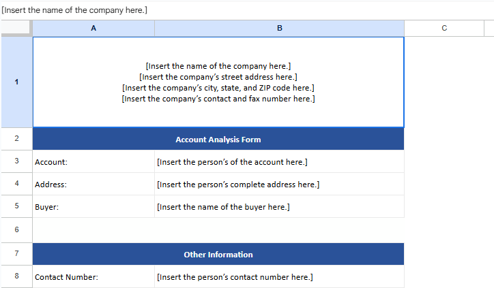Viewport: 494px width, 288px height.
Task: Click the Account Analysis Form title cell
Action: (218, 139)
